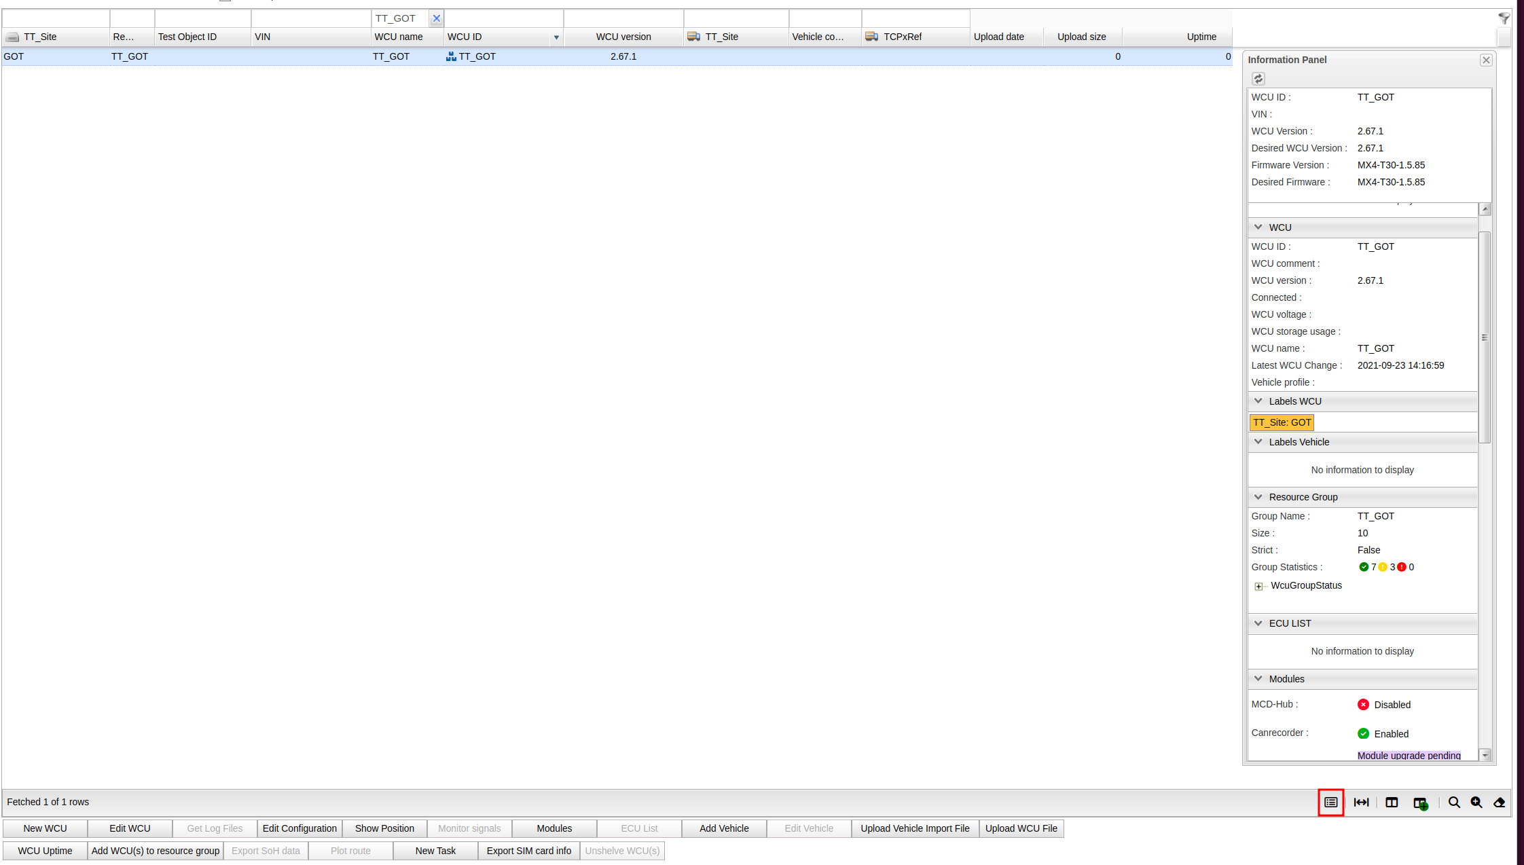Click the zoom-in magnifier with plus icon
Screen dimensions: 1524x865
[1476, 803]
